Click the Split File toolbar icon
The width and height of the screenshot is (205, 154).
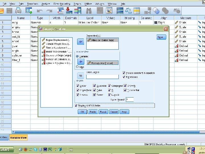(x=120, y=11)
